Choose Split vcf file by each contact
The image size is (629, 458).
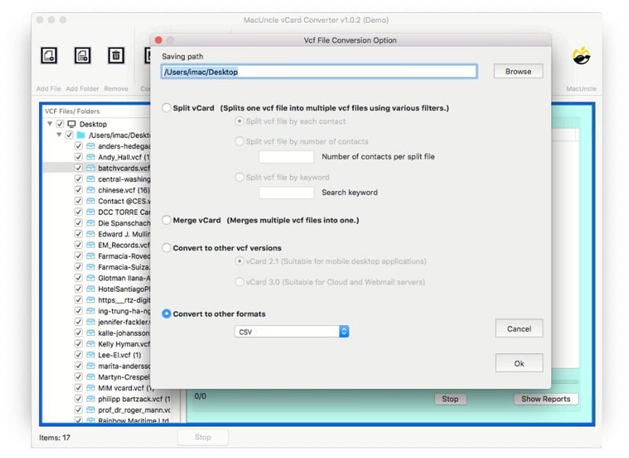[239, 121]
